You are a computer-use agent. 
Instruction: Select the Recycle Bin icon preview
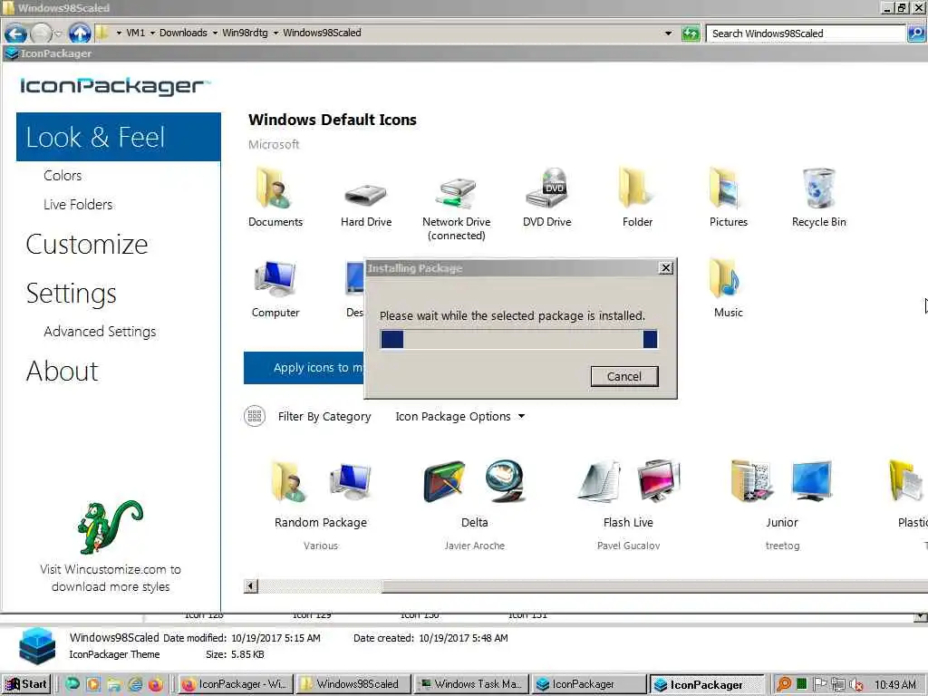point(819,188)
